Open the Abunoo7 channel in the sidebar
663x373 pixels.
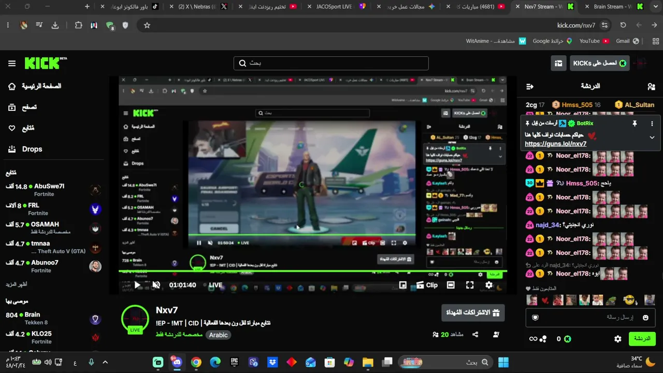[x=53, y=266]
